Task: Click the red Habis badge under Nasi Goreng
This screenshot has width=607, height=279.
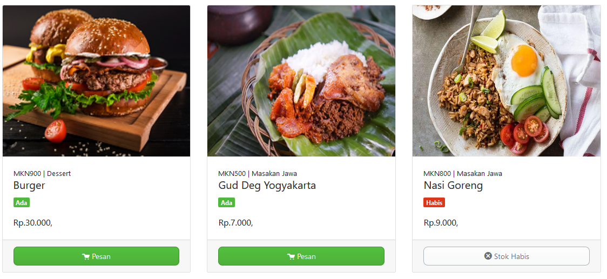Action: pyautogui.click(x=434, y=202)
